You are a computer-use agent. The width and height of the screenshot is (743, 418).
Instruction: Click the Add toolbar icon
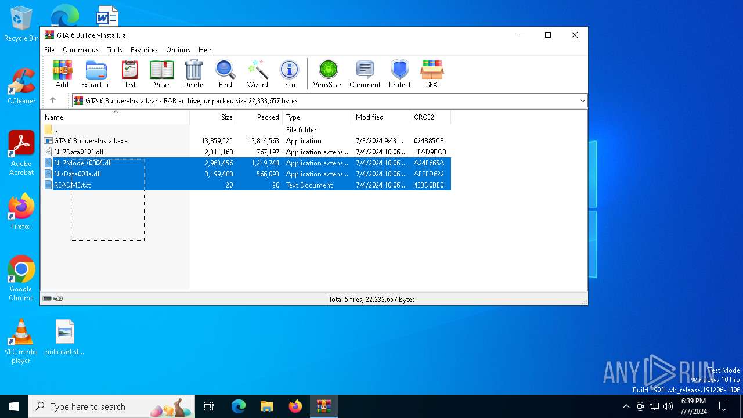pos(62,74)
